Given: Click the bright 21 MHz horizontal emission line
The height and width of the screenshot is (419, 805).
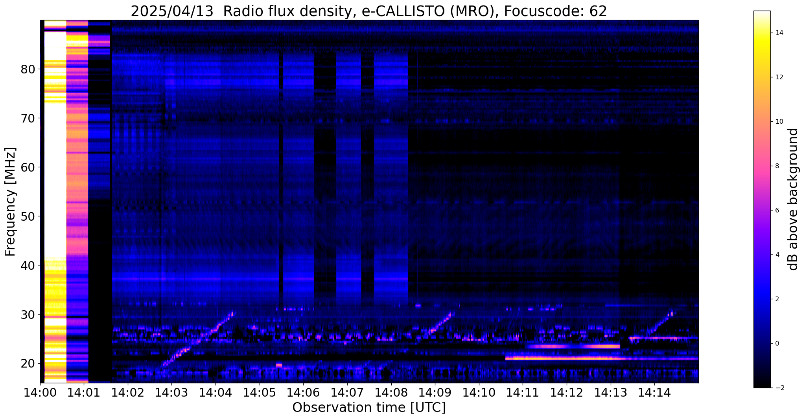Looking at the screenshot, I should (x=602, y=358).
